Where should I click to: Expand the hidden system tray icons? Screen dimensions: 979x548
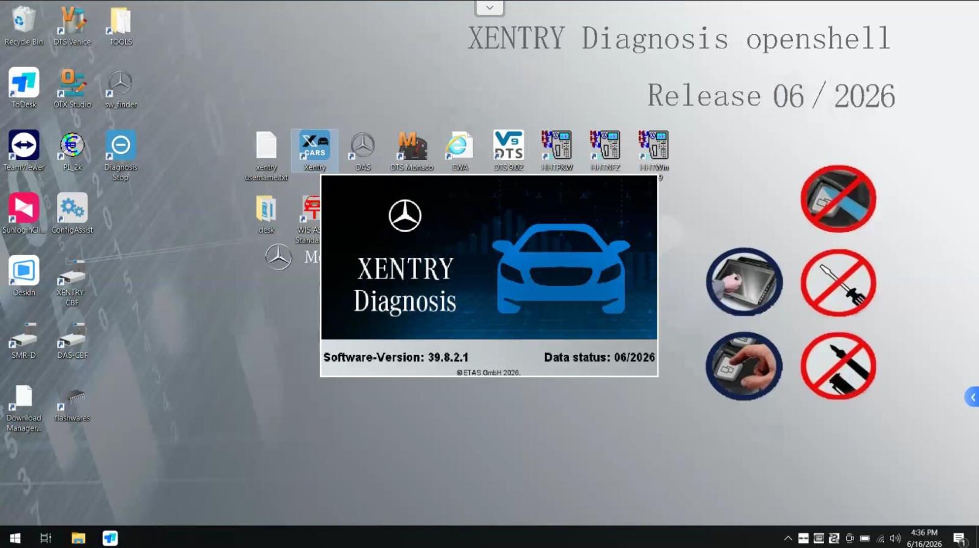788,538
